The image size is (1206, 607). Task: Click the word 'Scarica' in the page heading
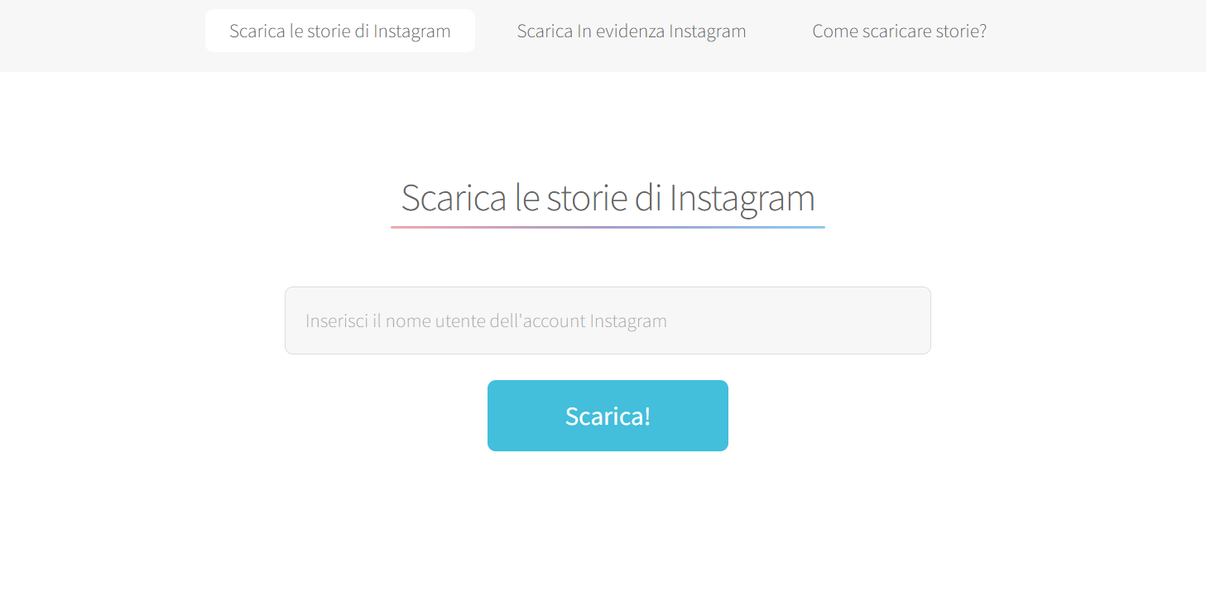click(x=454, y=197)
